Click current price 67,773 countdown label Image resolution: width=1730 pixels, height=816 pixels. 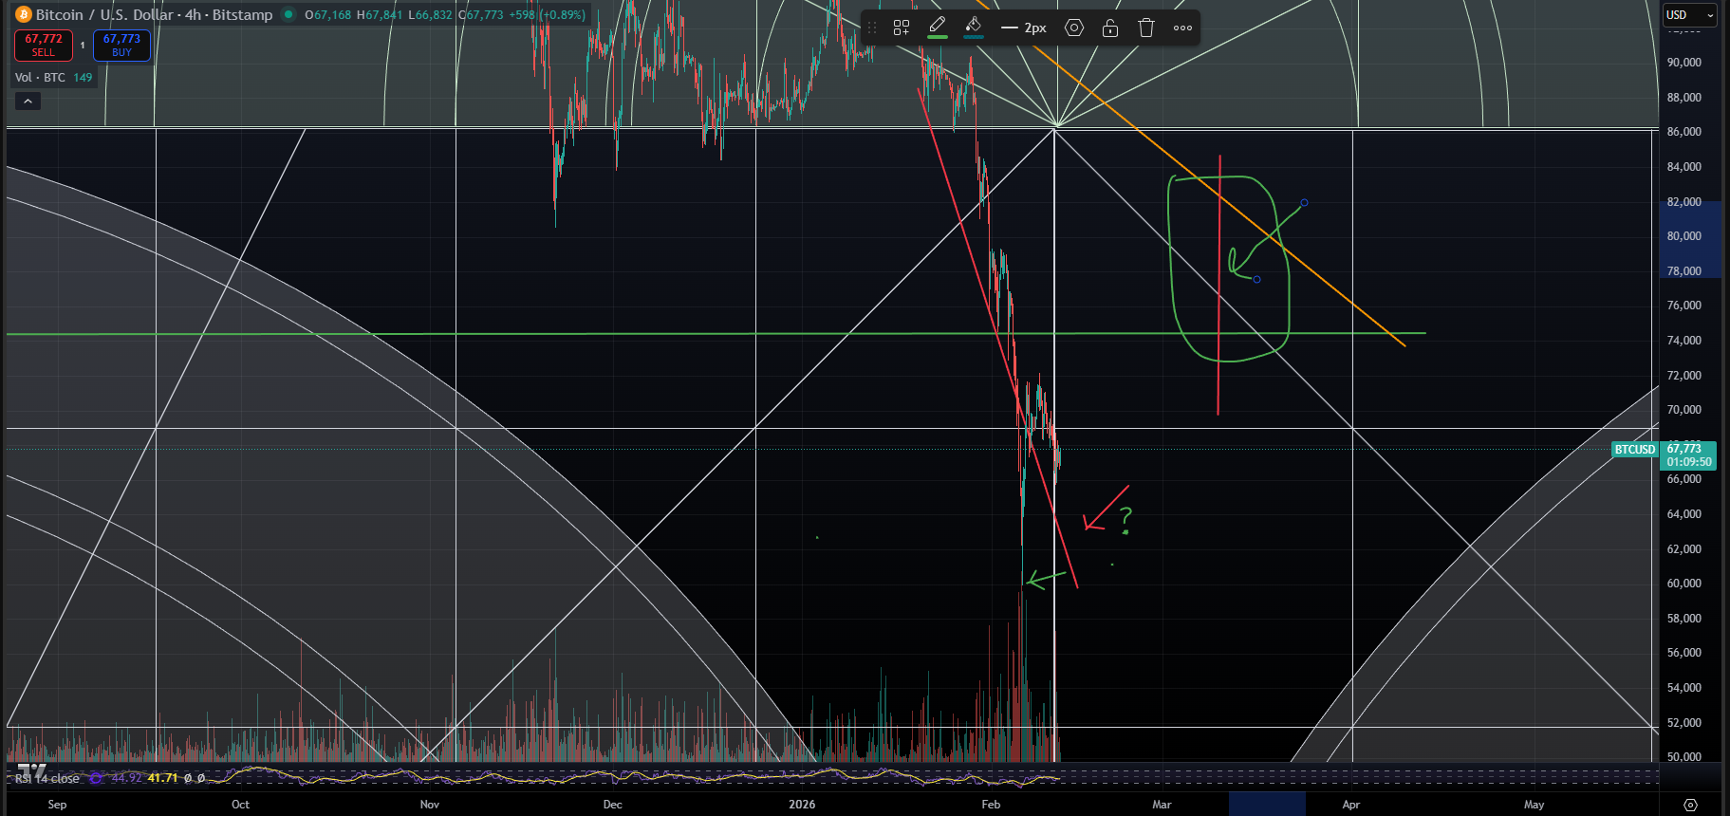coord(1689,455)
